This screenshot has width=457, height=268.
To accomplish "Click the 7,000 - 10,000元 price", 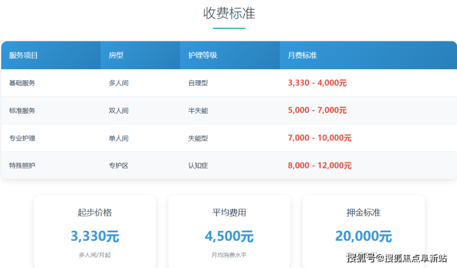I will click(x=319, y=138).
